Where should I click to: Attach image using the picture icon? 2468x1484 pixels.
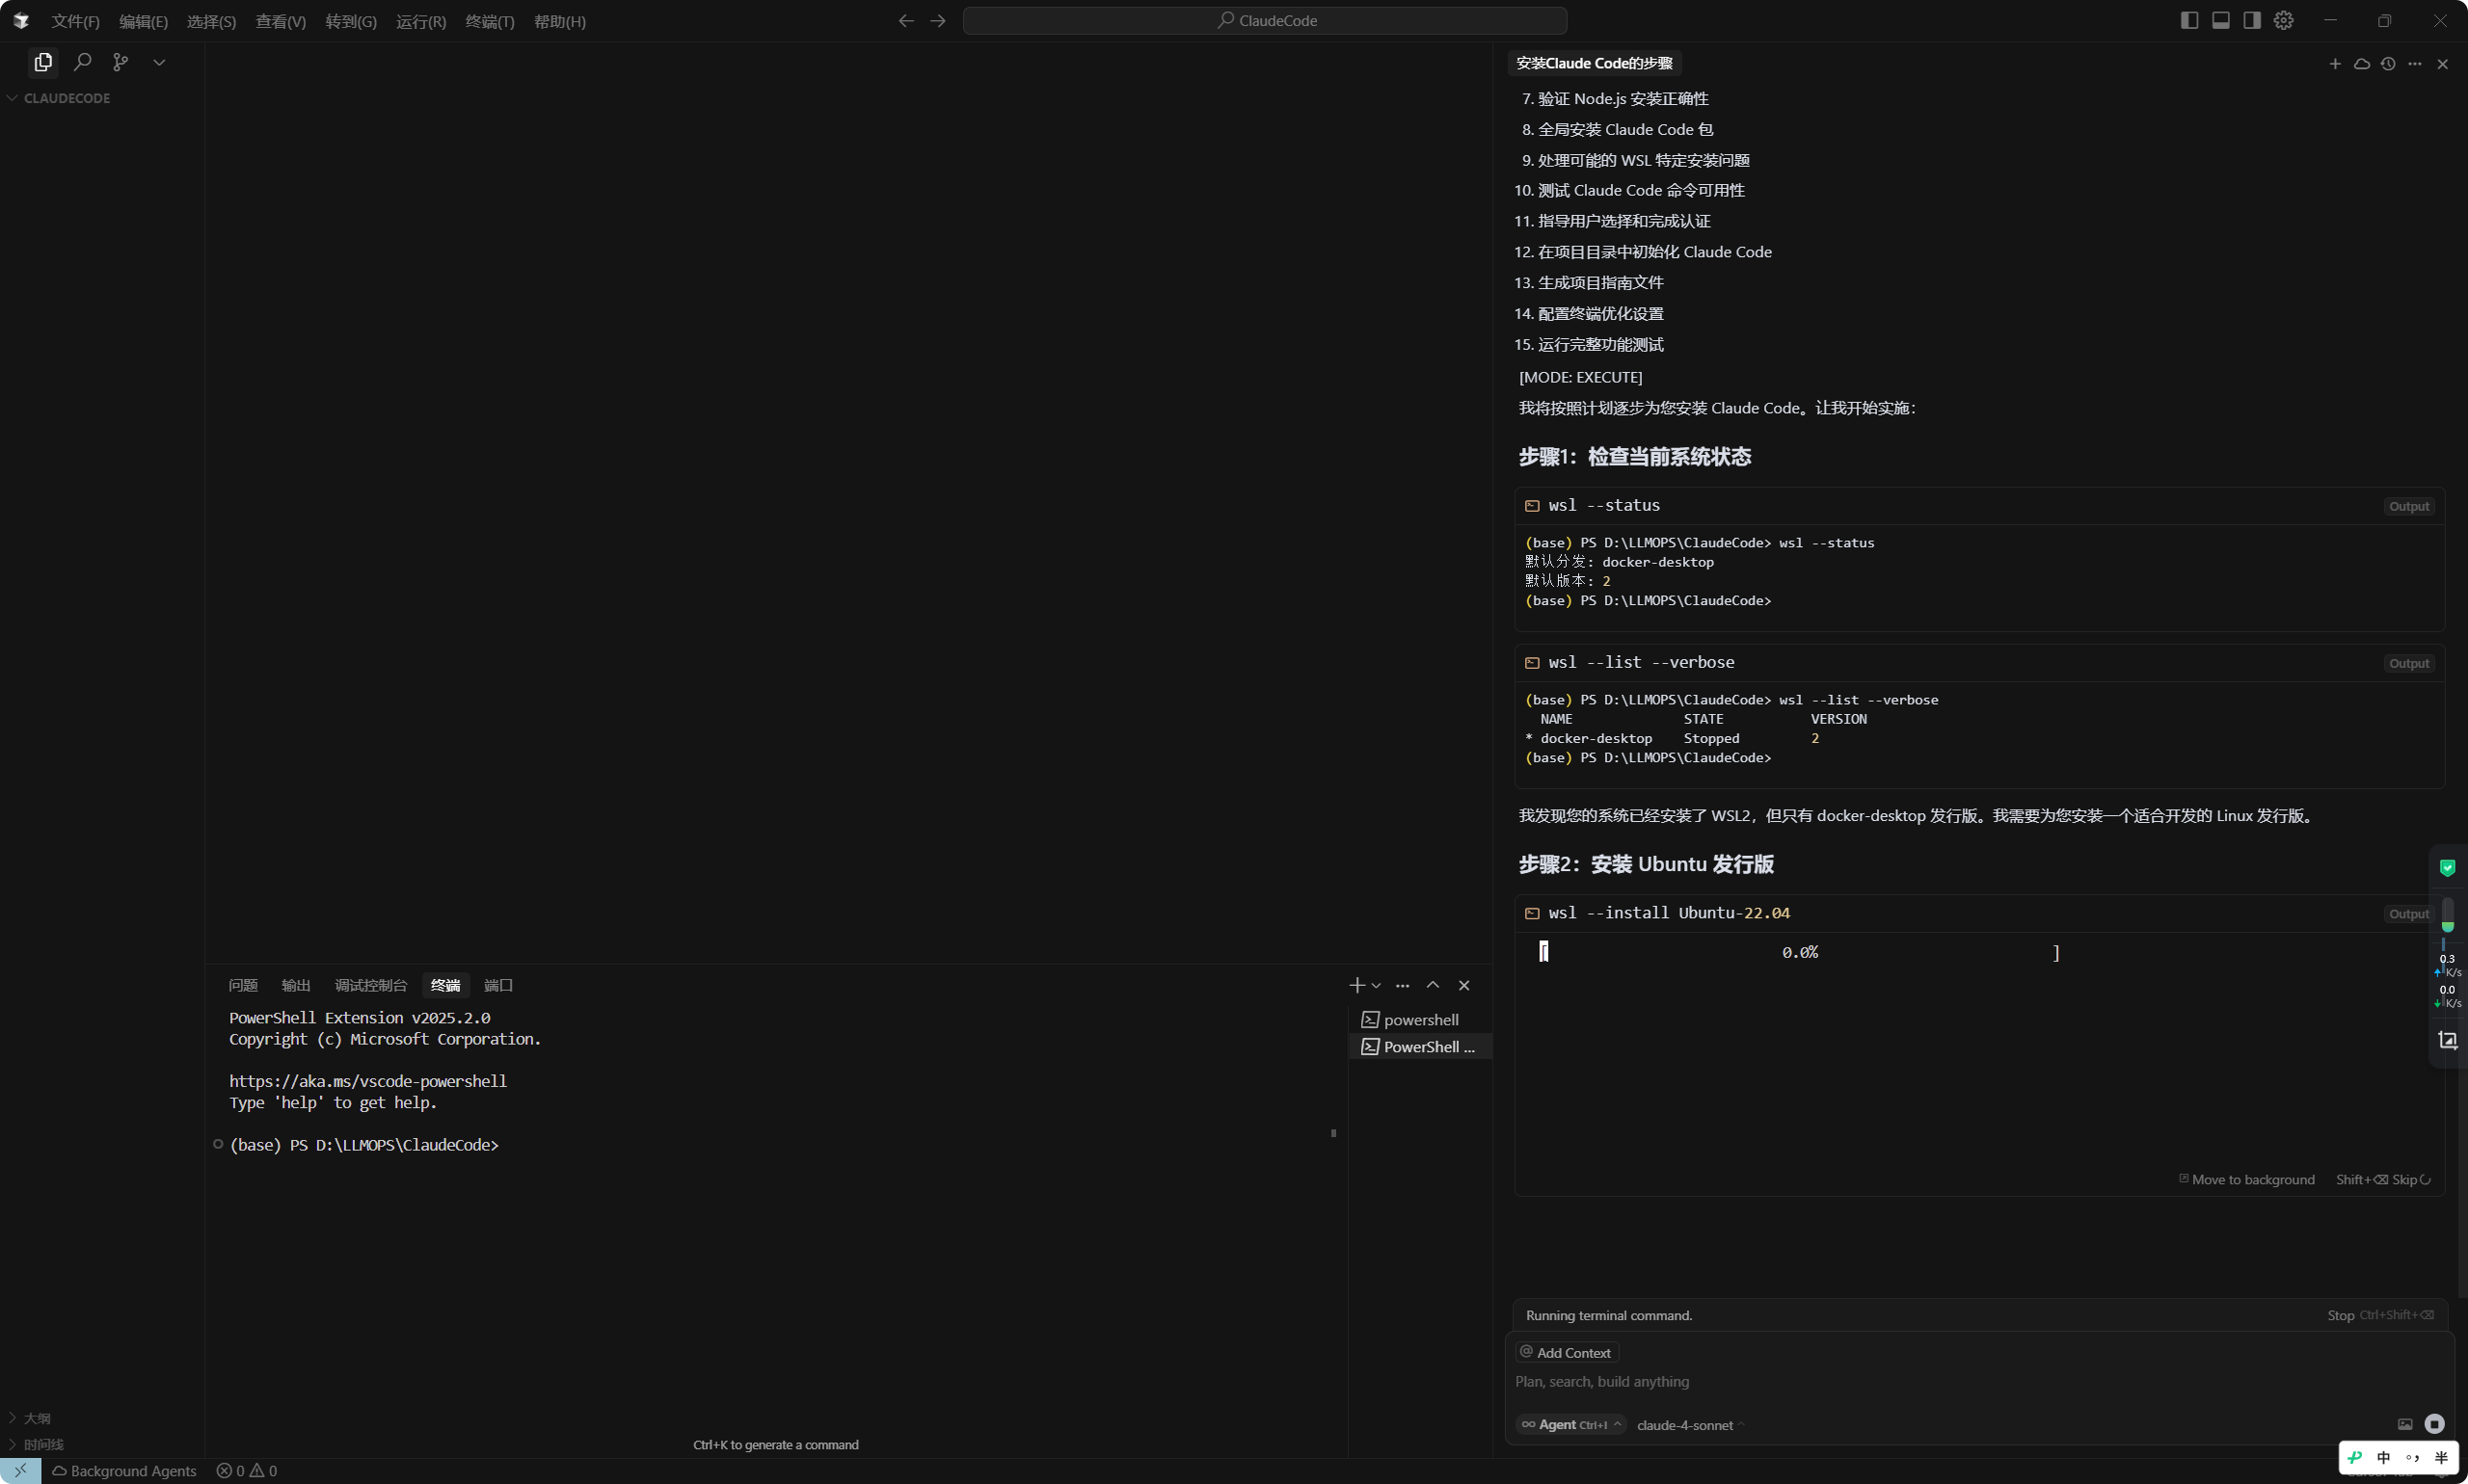point(2405,1424)
